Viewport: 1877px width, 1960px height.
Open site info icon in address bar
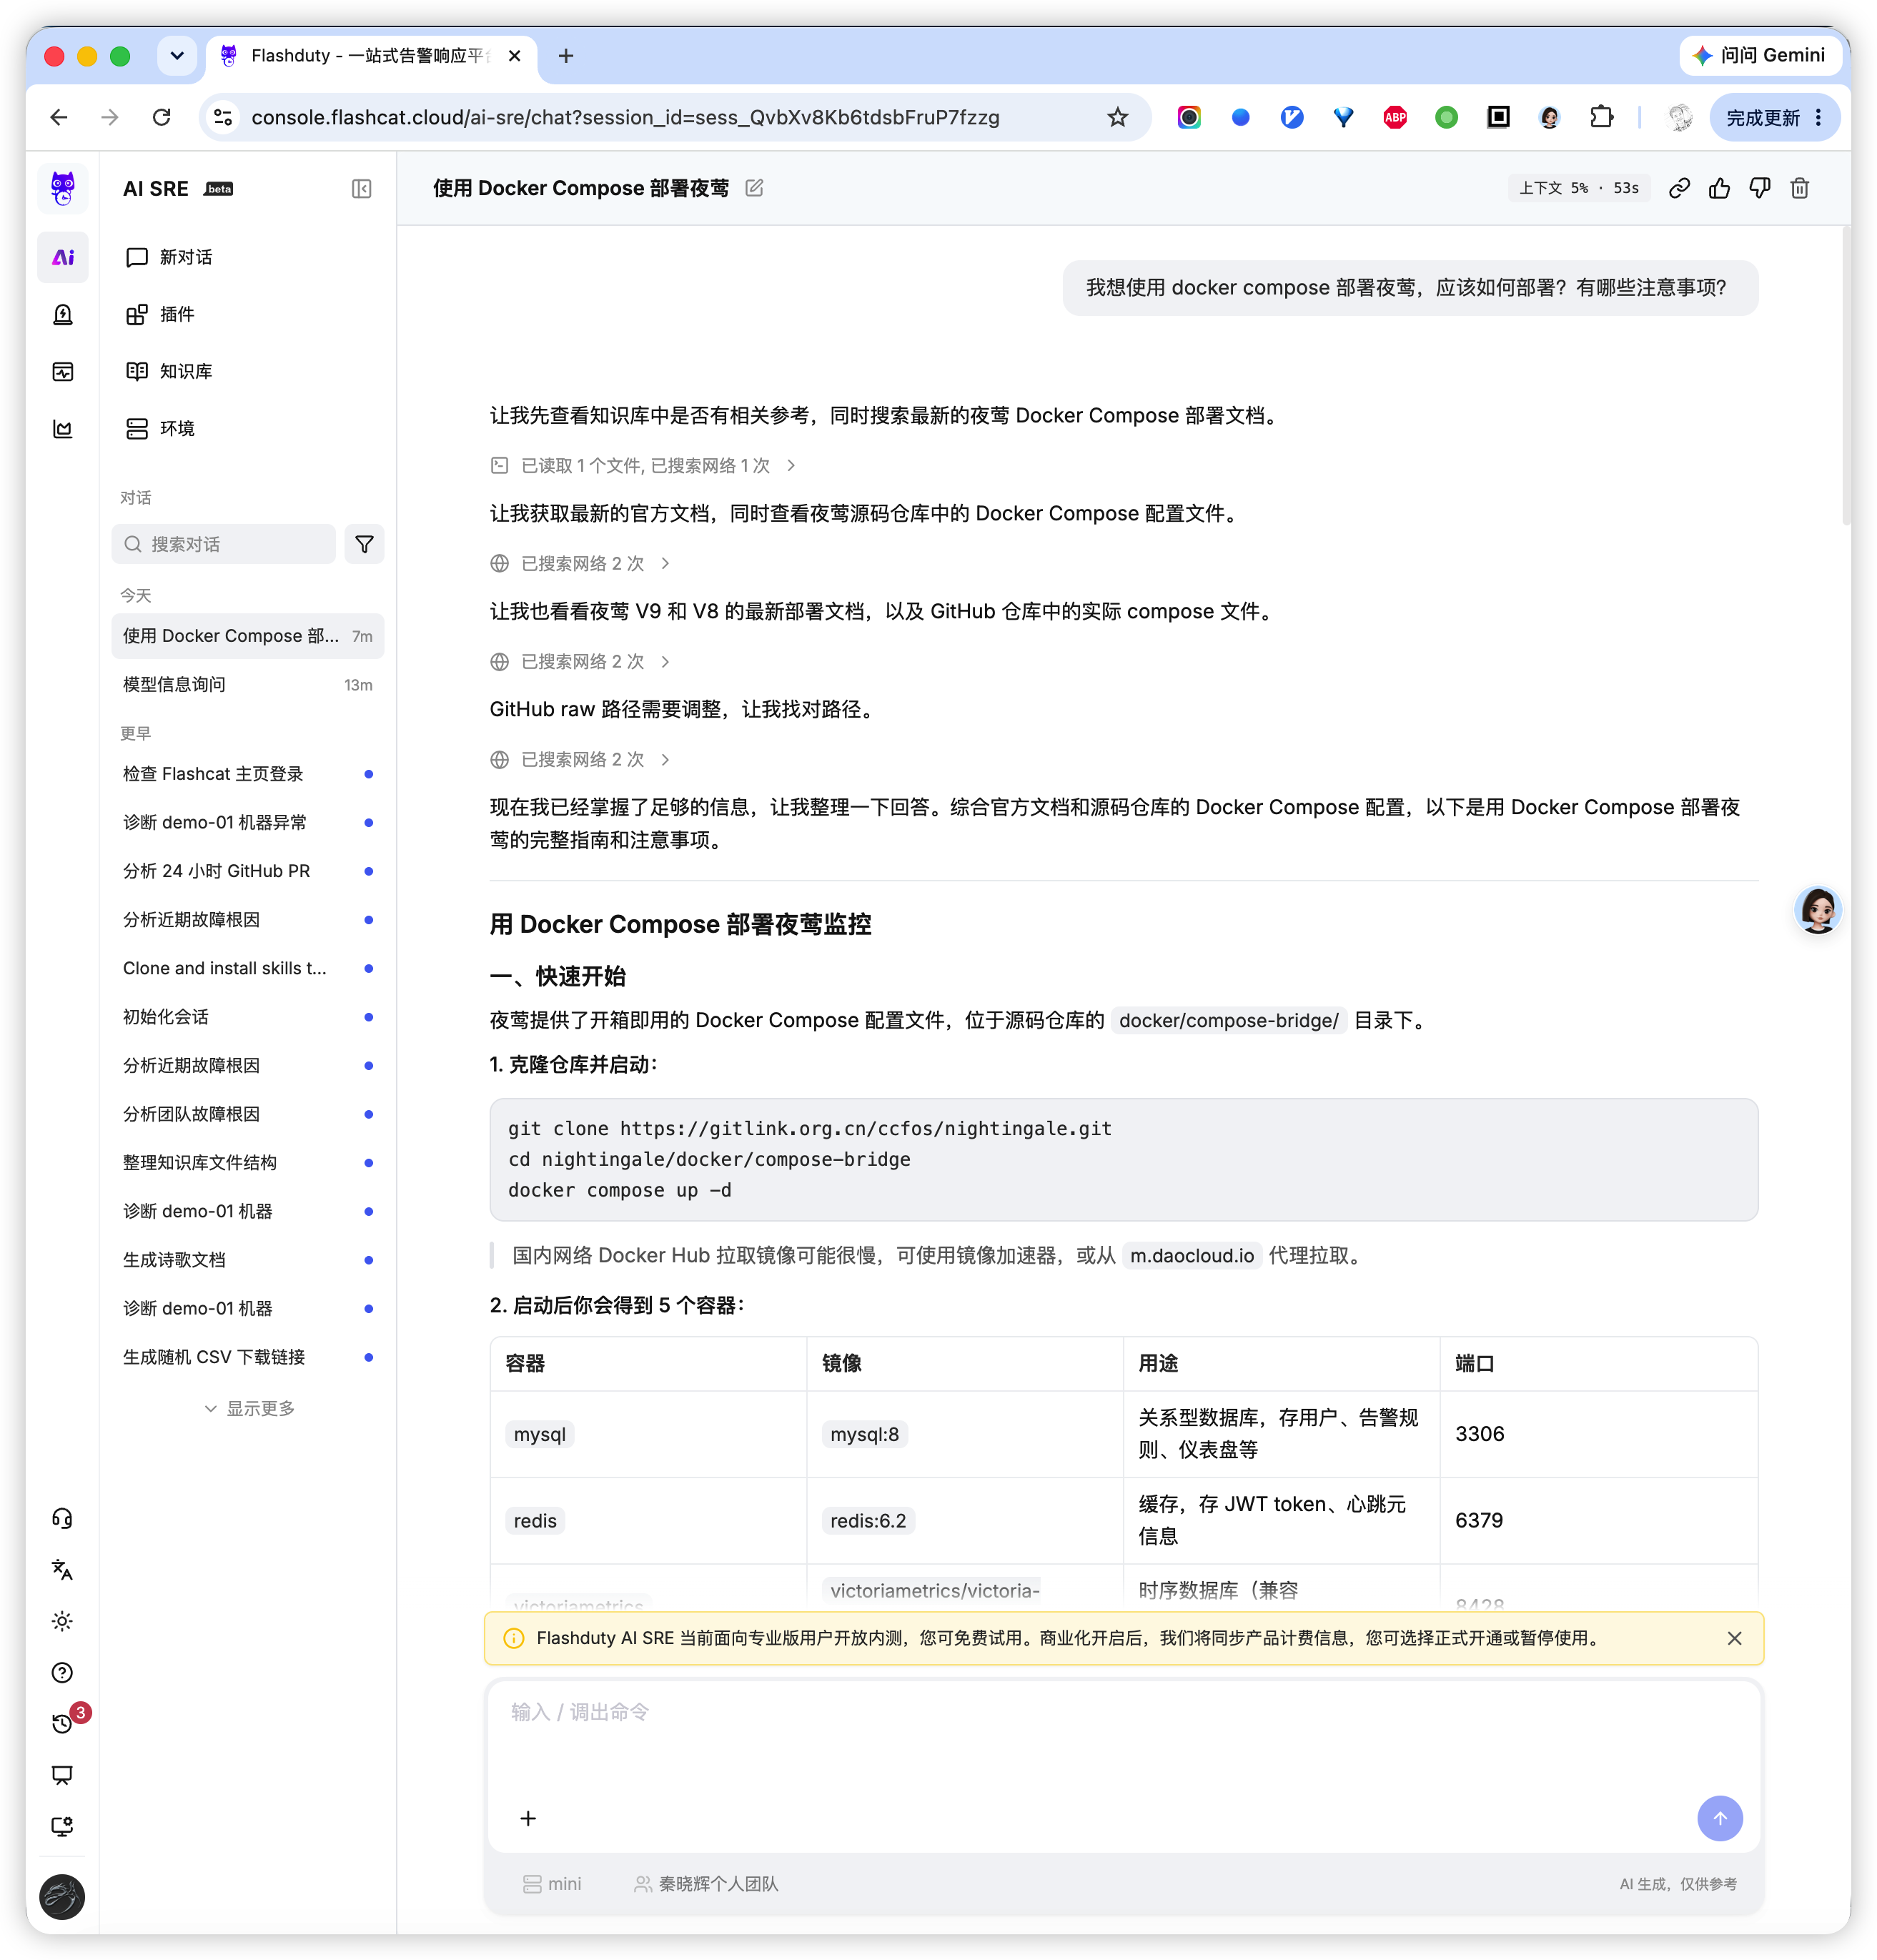pyautogui.click(x=223, y=118)
